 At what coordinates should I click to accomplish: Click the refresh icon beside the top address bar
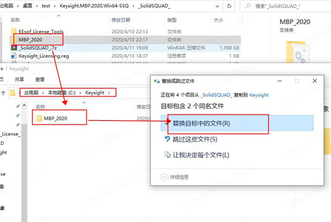(229, 6)
